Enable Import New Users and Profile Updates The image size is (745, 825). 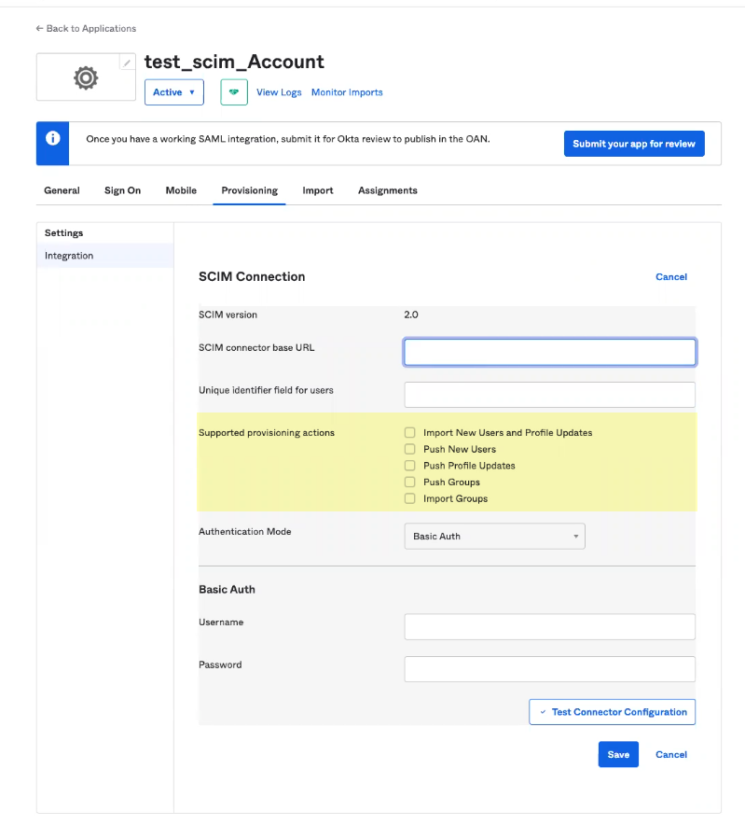(410, 433)
